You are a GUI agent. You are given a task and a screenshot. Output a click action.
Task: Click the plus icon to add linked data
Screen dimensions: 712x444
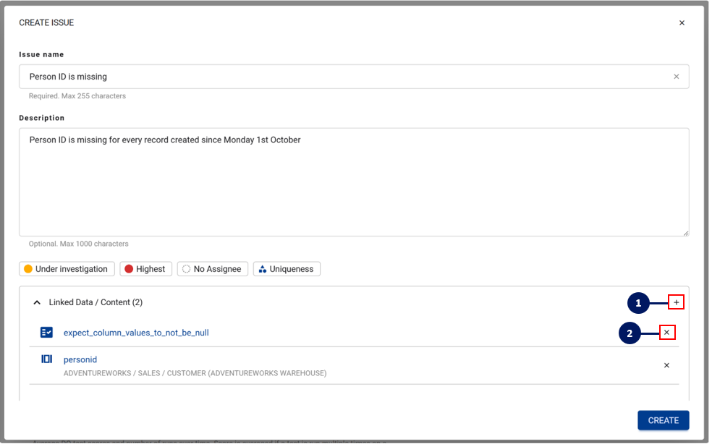[x=676, y=302]
